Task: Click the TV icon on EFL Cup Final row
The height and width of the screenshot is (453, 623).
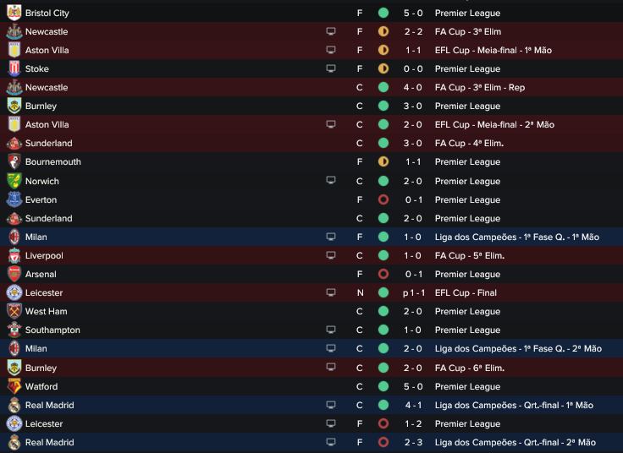Action: [x=331, y=292]
